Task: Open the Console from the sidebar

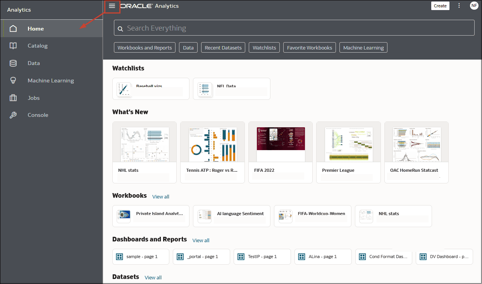Action: pos(14,115)
